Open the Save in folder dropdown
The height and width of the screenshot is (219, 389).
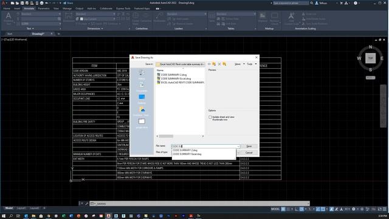tap(181, 64)
